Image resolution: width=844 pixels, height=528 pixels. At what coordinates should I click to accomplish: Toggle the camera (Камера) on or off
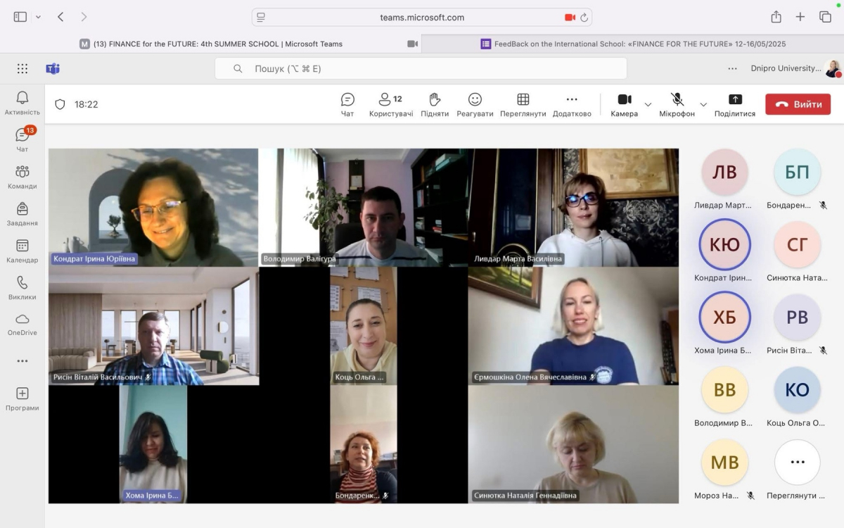click(624, 104)
